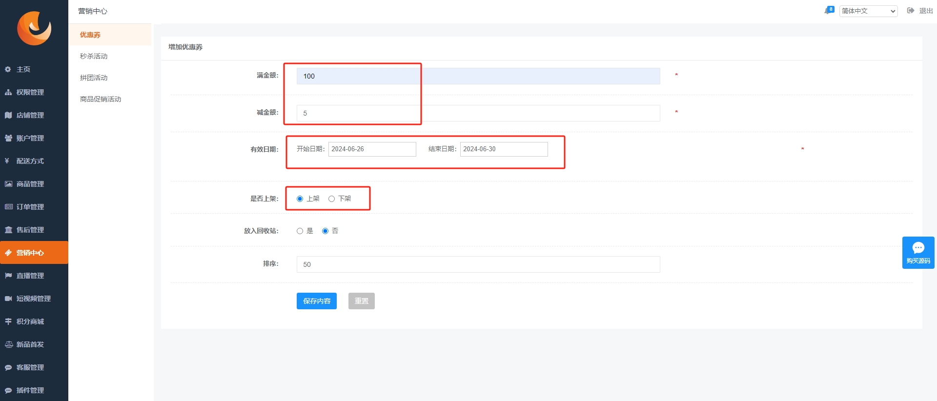
Task: Open the 简体中文 language dropdown
Action: [x=869, y=11]
